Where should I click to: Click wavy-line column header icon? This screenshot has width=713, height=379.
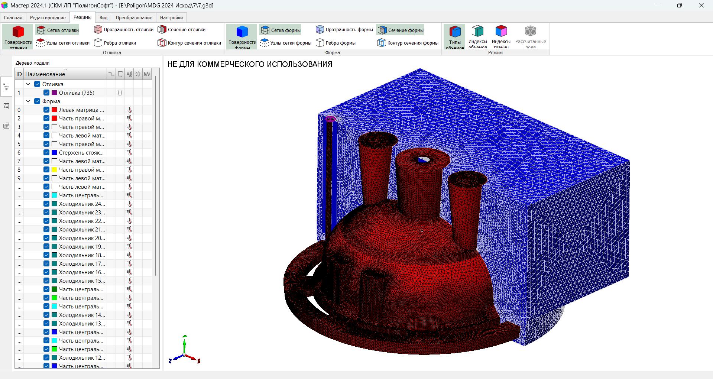pos(147,74)
